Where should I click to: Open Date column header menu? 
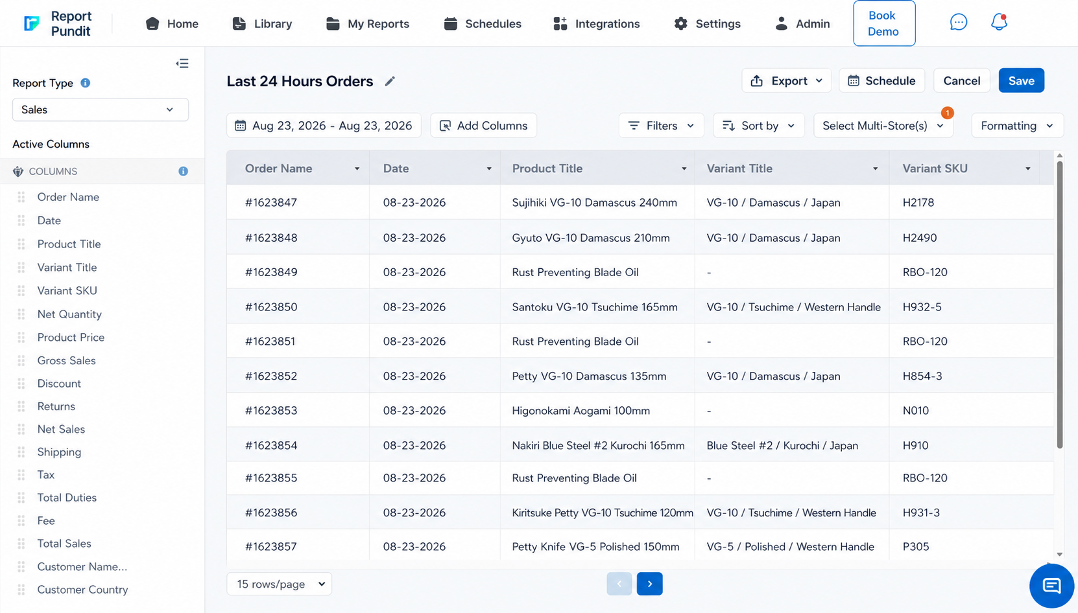click(489, 168)
